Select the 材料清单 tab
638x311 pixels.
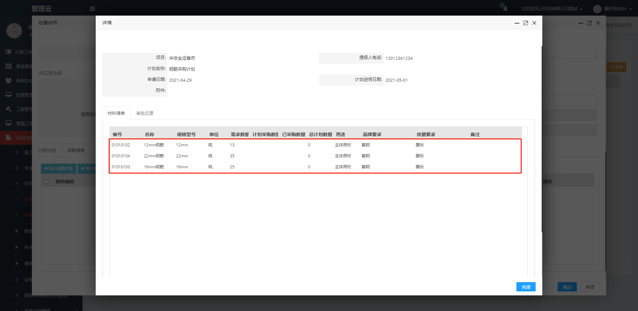(x=116, y=113)
